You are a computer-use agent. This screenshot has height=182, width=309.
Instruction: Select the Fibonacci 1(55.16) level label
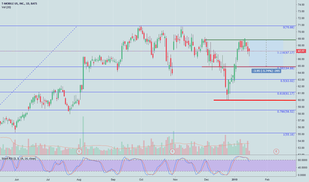click(288, 134)
